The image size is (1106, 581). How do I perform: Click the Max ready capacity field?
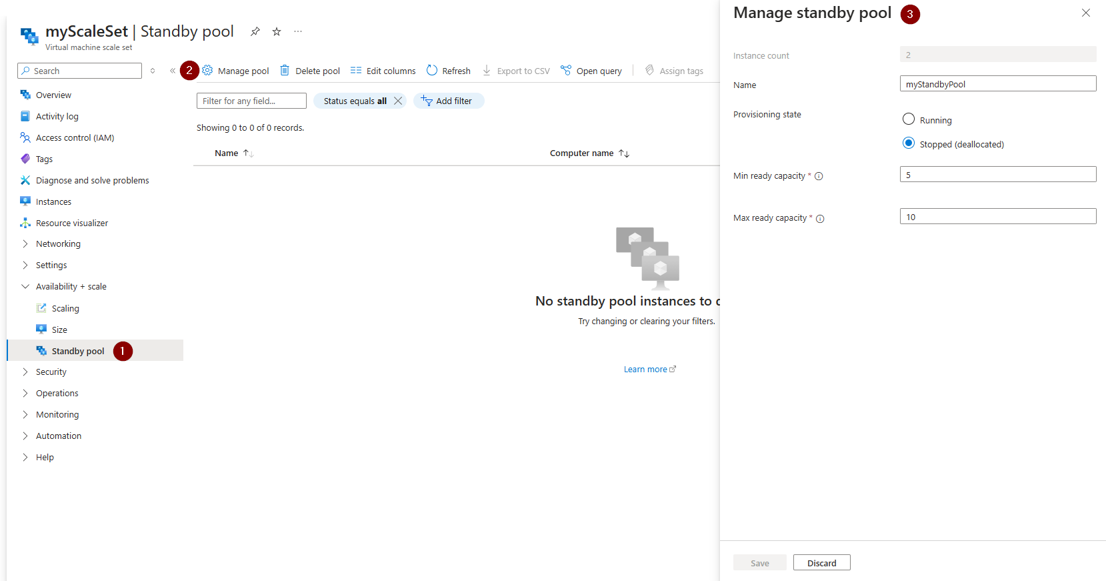[998, 216]
